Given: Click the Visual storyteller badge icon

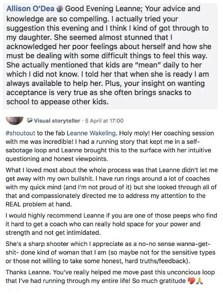Looking at the screenshot, I should 30,121.
